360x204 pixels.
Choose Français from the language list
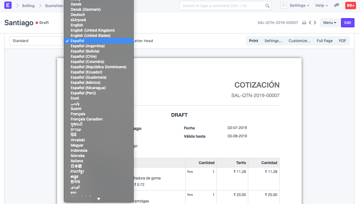pos(78,114)
